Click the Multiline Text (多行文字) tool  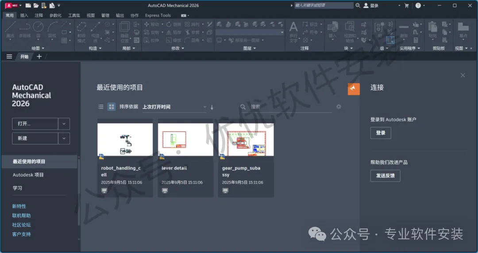click(x=293, y=32)
